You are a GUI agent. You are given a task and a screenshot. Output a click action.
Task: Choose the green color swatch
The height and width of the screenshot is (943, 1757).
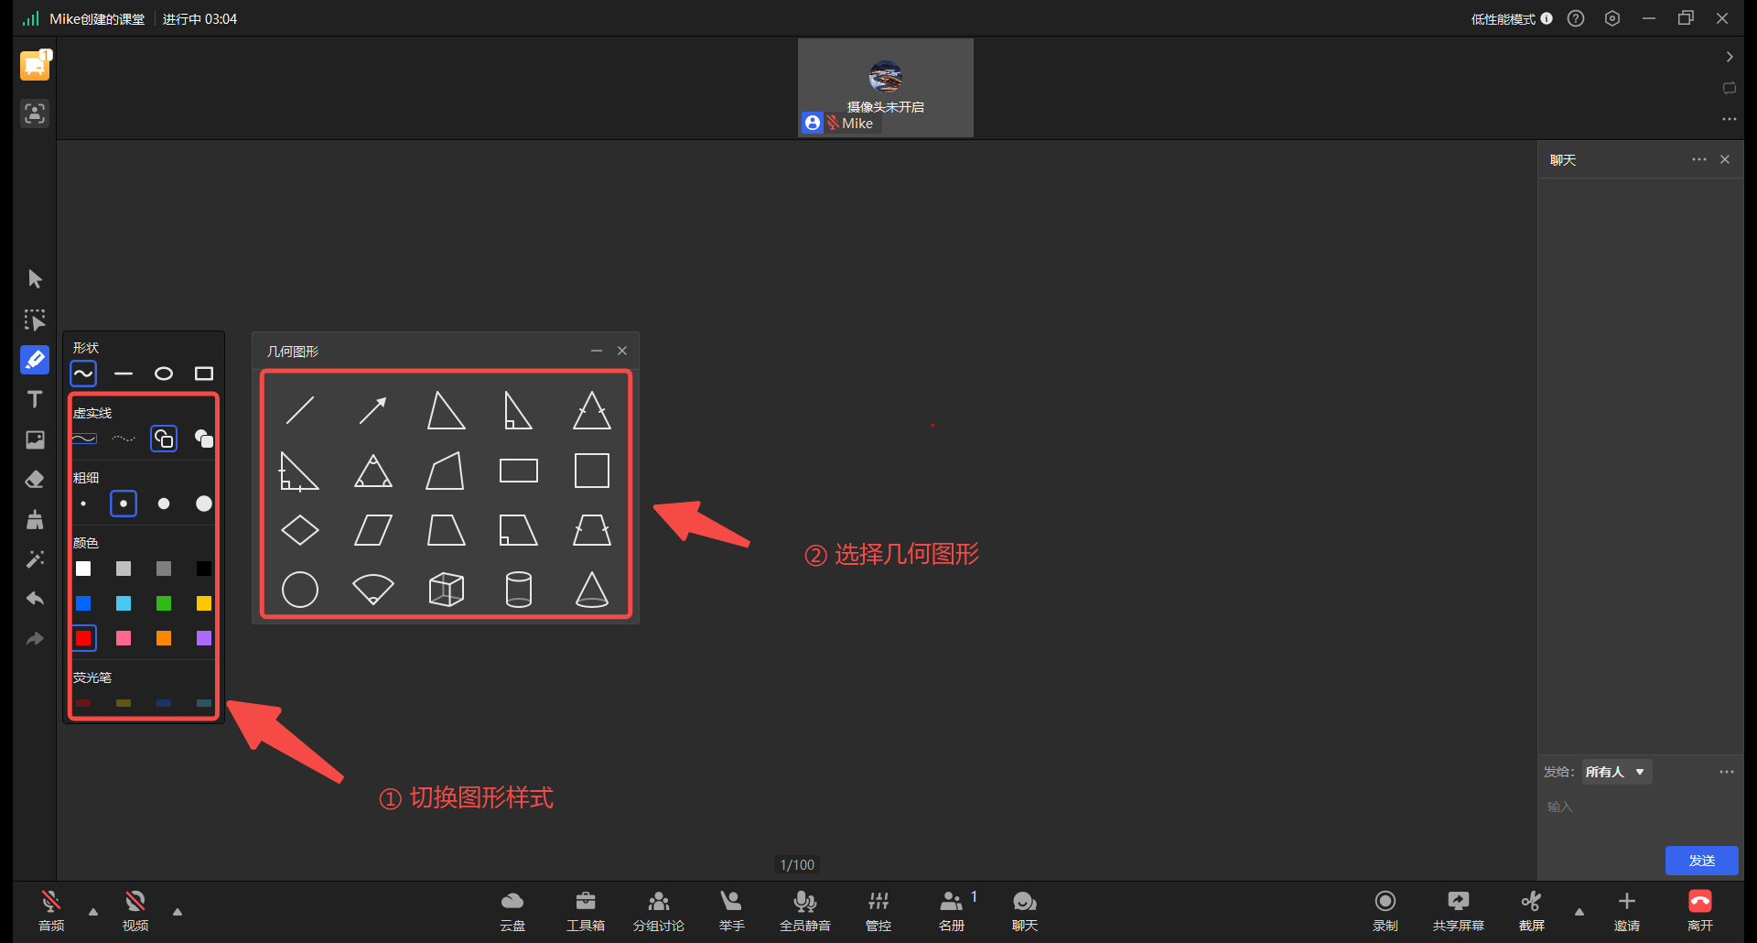(164, 603)
